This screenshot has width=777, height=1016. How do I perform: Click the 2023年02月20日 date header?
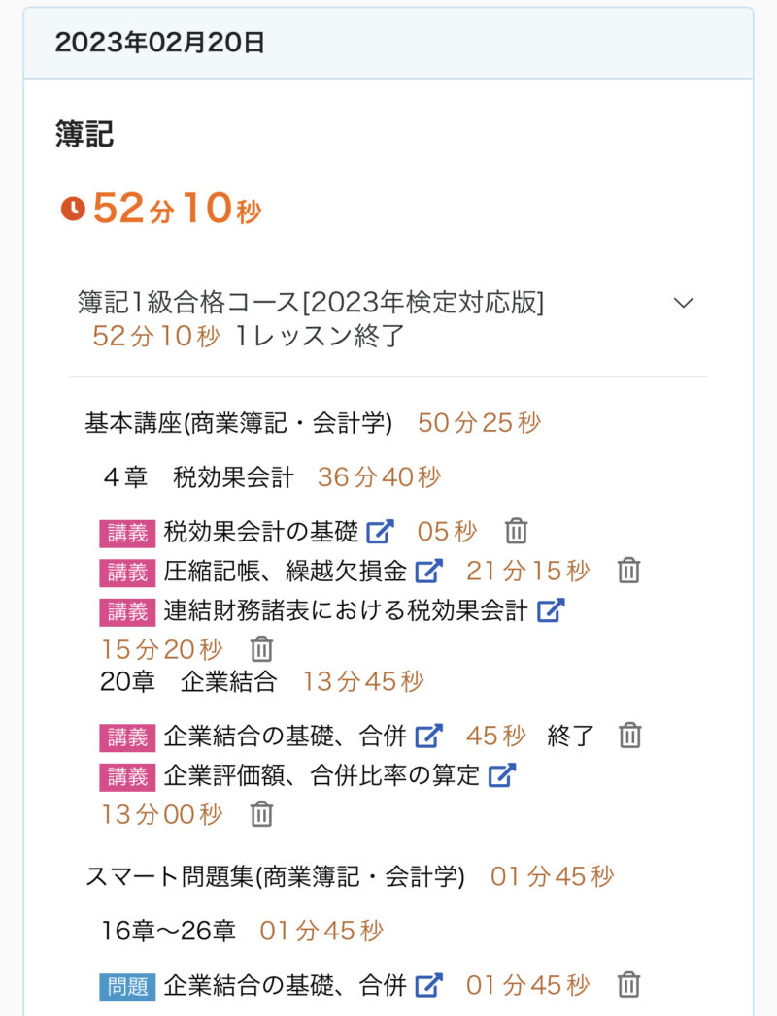click(160, 43)
